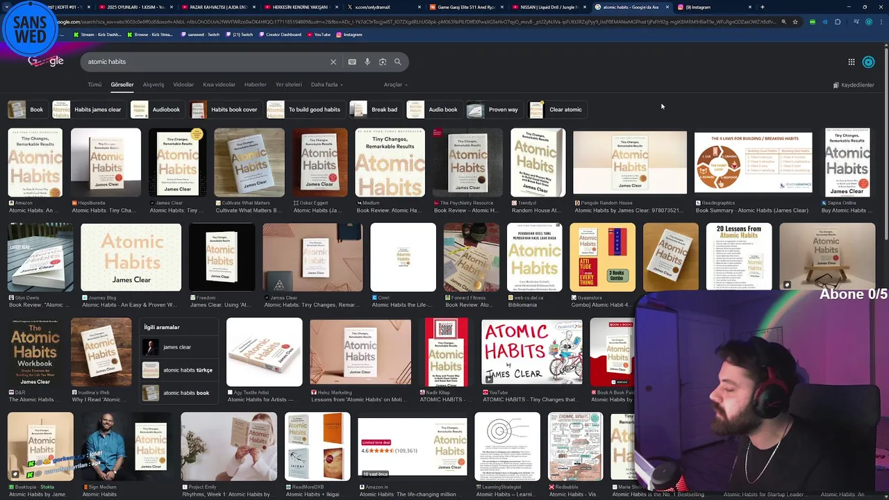Screen dimensions: 889x500
Task: Open the Penguin Random House image result
Action: [x=630, y=162]
